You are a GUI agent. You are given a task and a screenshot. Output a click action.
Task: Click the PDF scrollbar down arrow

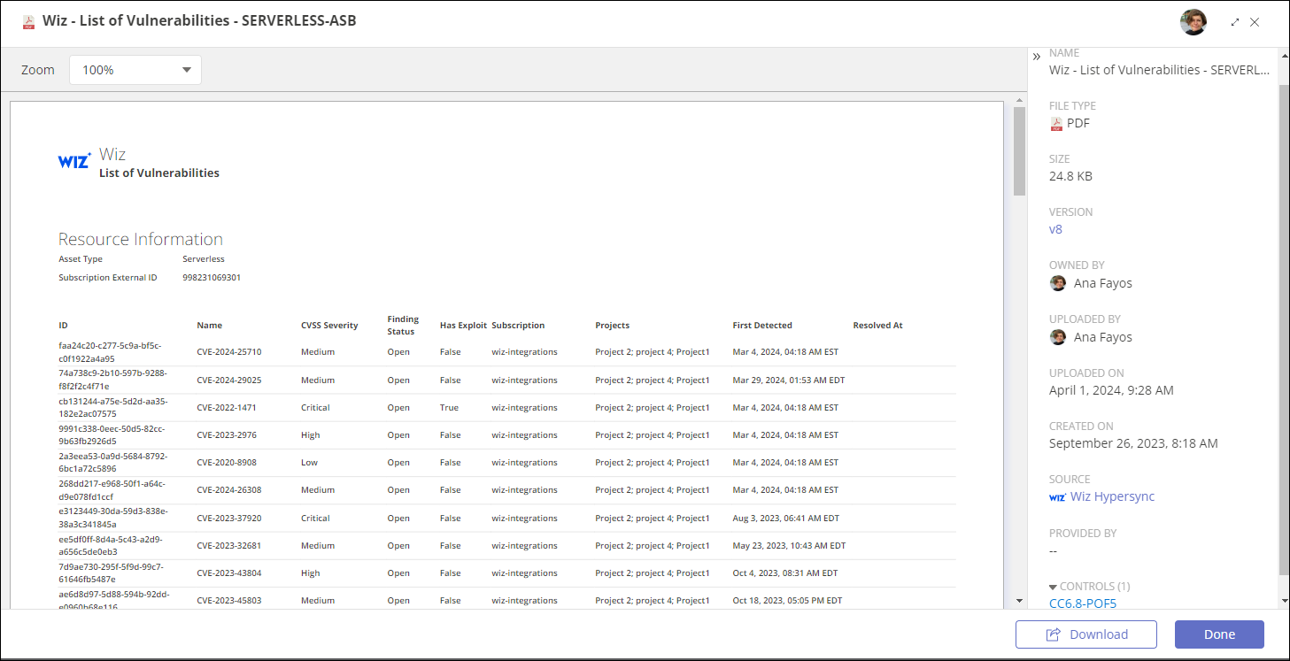(x=1019, y=602)
